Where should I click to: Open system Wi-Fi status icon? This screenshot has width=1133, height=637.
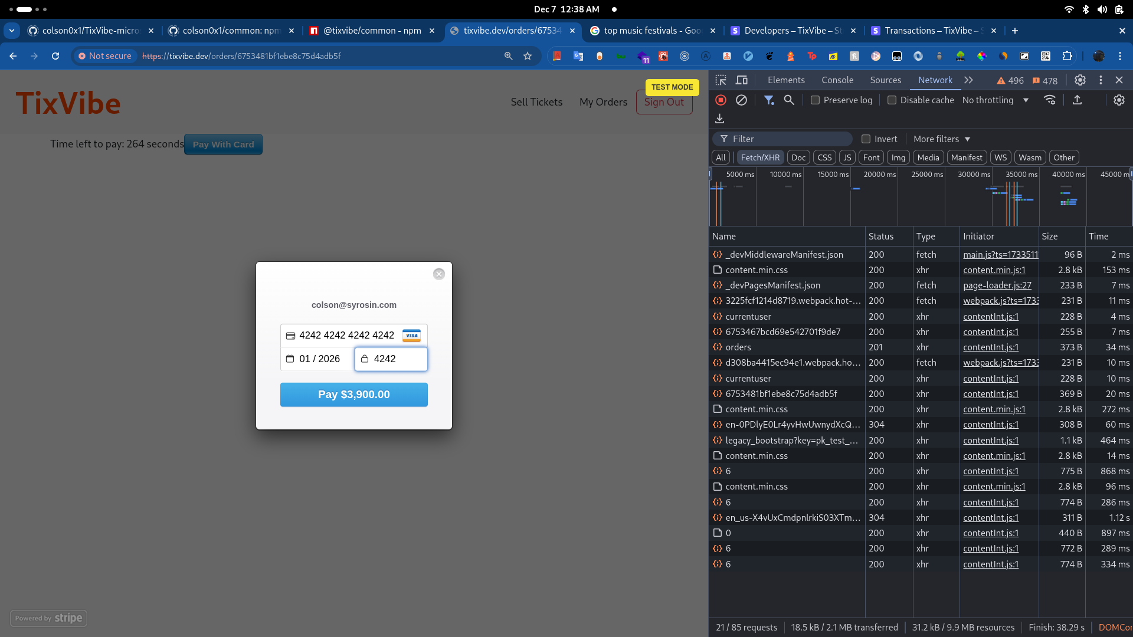pyautogui.click(x=1069, y=9)
